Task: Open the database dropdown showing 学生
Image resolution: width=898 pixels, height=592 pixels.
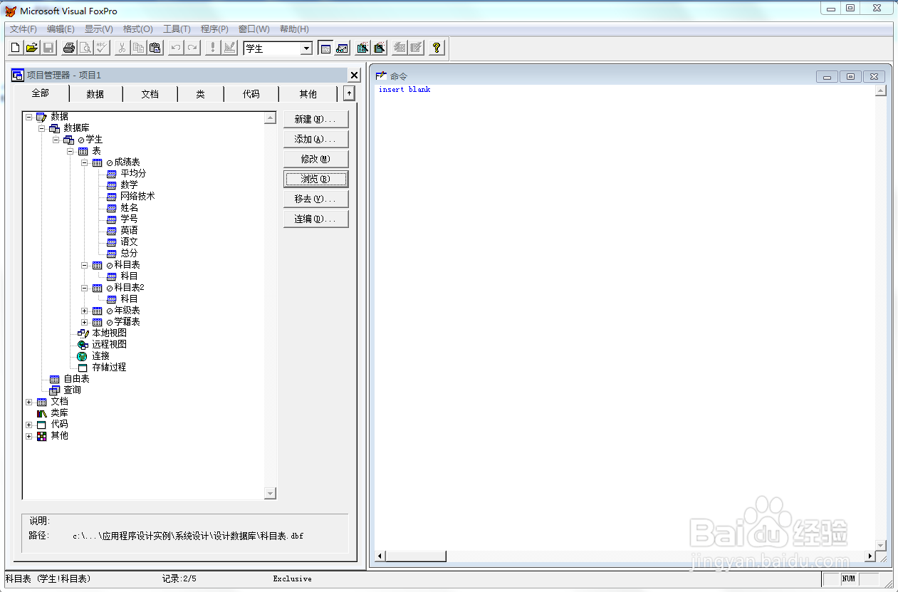Action: pos(306,48)
